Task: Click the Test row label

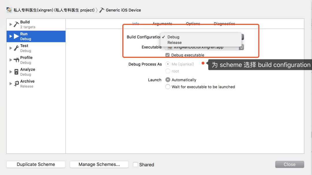Action: coord(24,46)
